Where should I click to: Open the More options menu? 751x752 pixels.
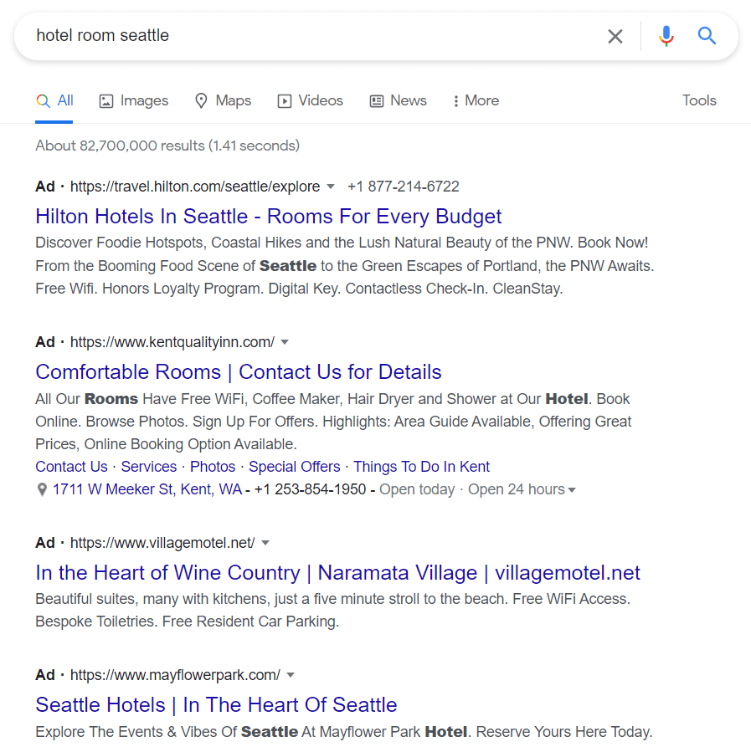[476, 100]
